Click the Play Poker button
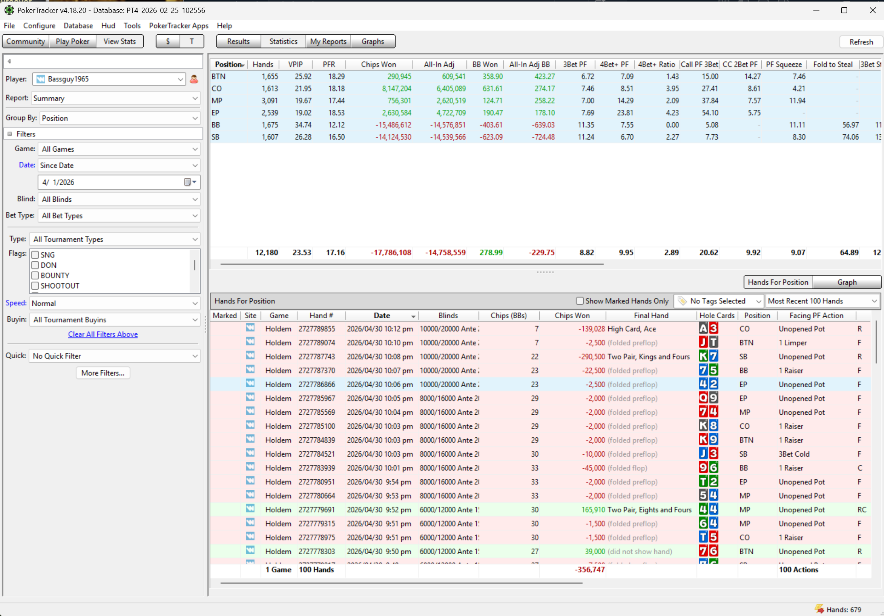This screenshot has width=884, height=616. click(x=73, y=41)
